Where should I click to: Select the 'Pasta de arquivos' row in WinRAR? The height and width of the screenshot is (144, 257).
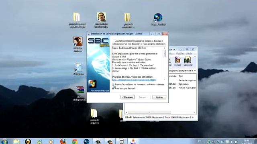tap(182, 80)
